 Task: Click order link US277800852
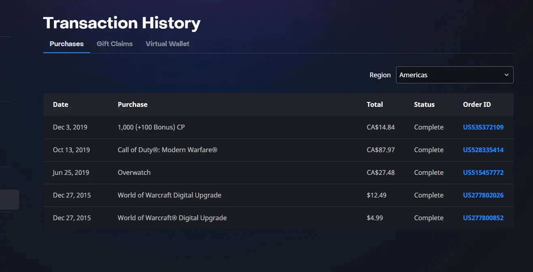click(x=483, y=218)
